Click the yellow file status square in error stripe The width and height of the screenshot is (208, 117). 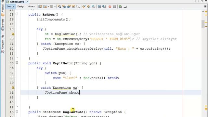206,12
